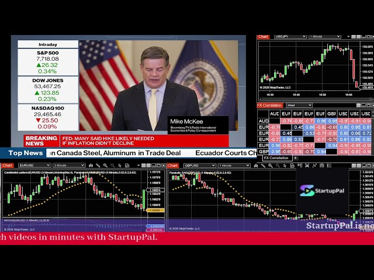Viewport: 374px width, 280px height.
Task: Click zoom in magnifier on EURUSD chart
Action: tap(105, 165)
